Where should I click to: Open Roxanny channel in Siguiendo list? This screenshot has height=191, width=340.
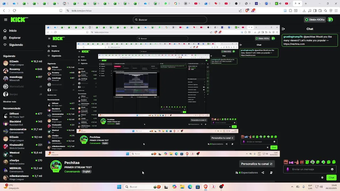(23, 71)
